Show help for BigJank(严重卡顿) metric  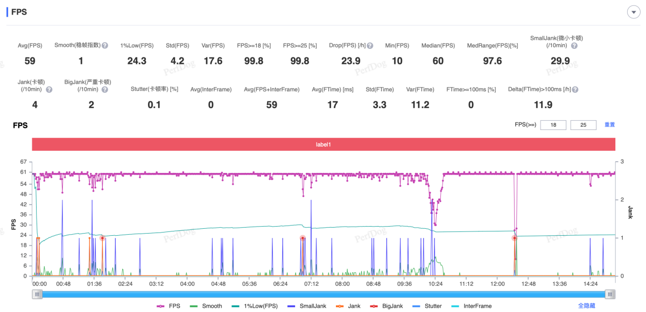tap(104, 90)
